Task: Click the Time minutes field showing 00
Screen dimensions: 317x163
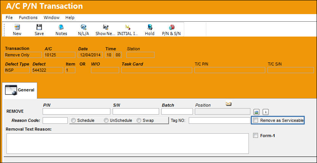Action: pos(118,55)
